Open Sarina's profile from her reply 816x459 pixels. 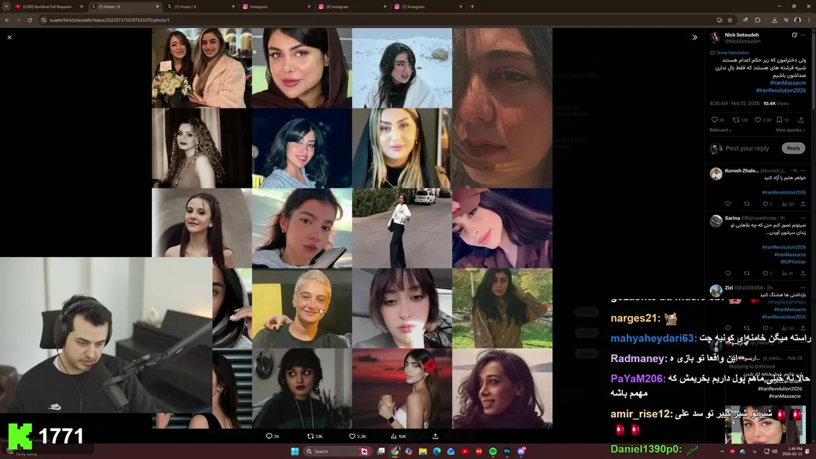732,218
